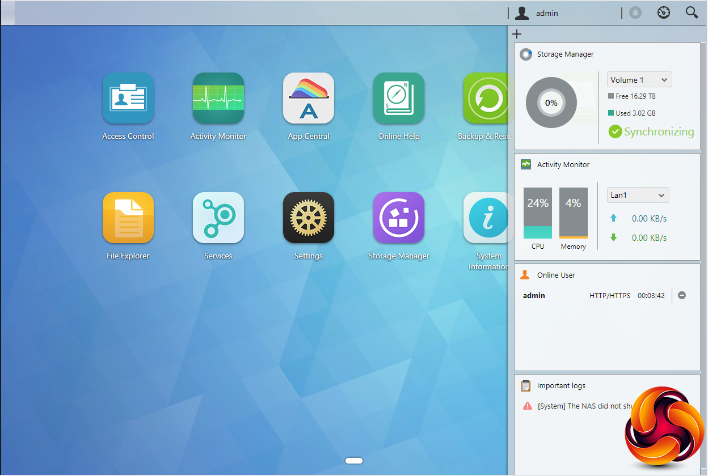Click the Used 3.02 GB legend entry
Screen dimensions: 708x476
631,113
